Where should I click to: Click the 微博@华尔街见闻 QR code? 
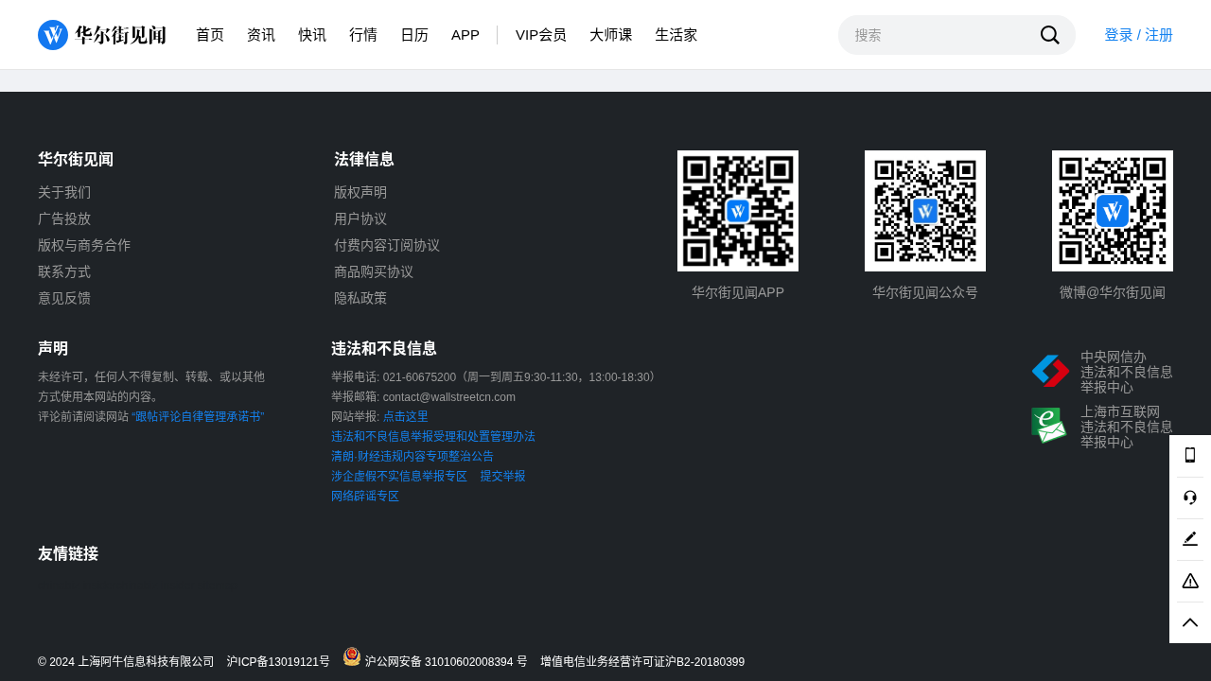1113,211
